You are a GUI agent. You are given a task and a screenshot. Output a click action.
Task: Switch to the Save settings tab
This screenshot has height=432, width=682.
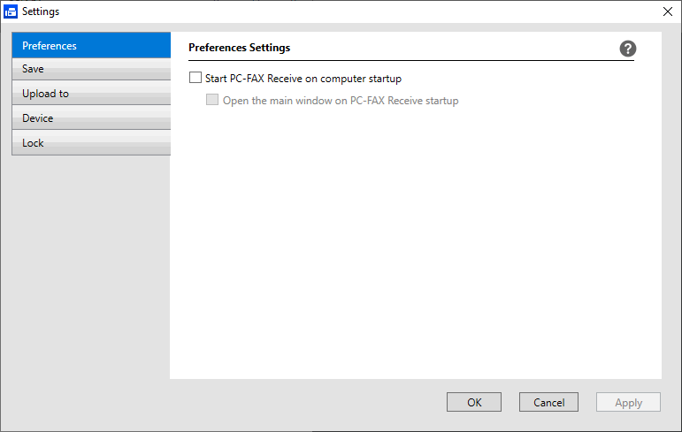(x=91, y=69)
